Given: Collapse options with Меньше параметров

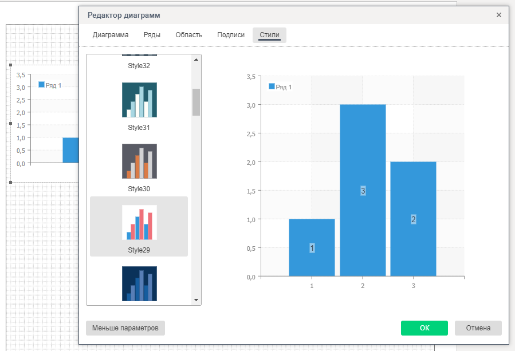Looking at the screenshot, I should (125, 328).
